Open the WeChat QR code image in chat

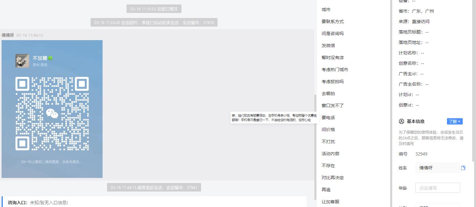pos(52,109)
